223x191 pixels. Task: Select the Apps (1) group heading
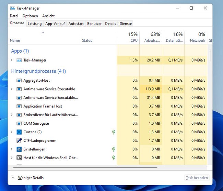click(x=20, y=51)
